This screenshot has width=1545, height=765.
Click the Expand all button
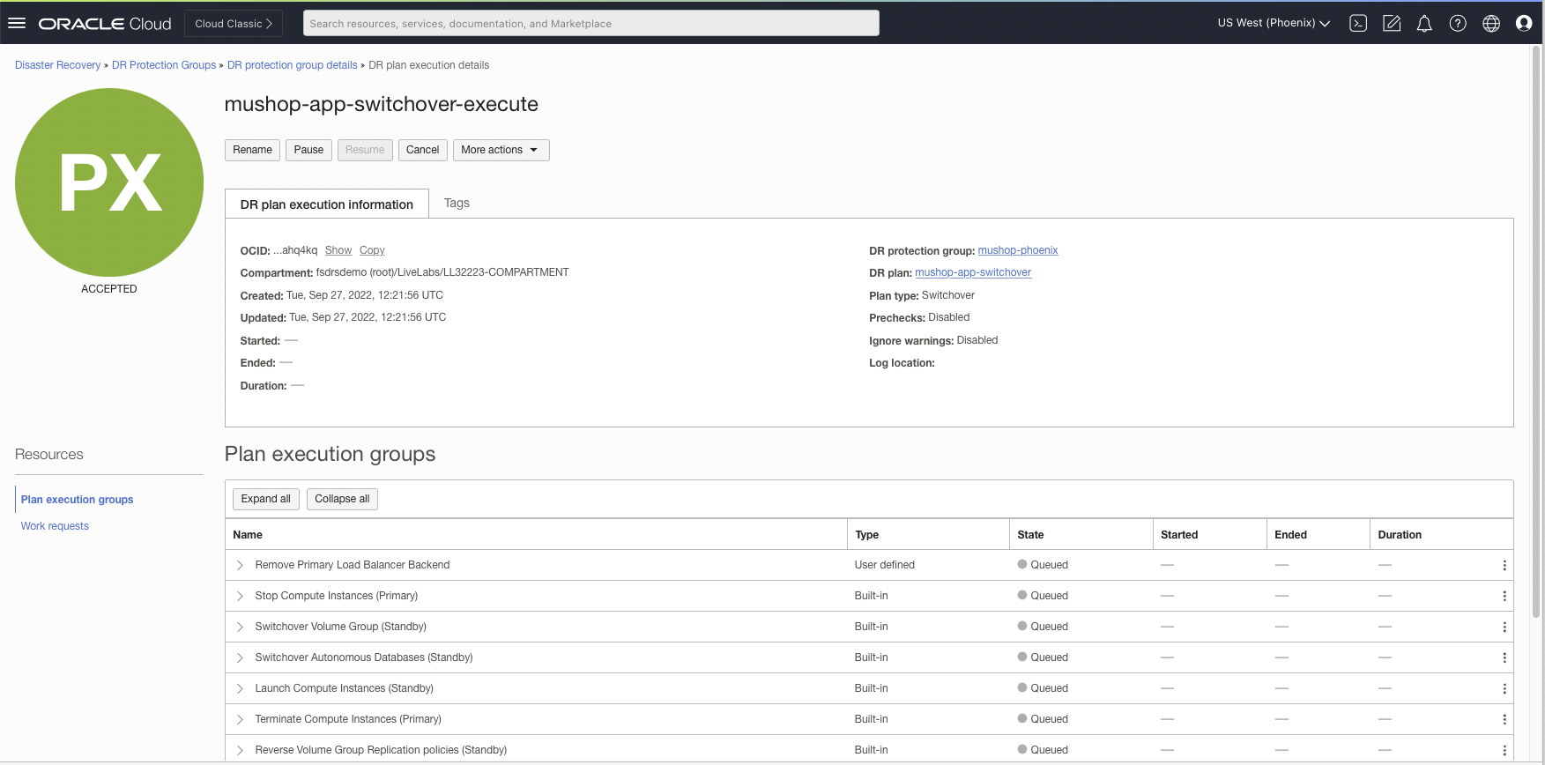(266, 499)
